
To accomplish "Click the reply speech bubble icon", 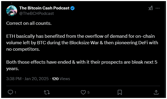I will 10,92.
